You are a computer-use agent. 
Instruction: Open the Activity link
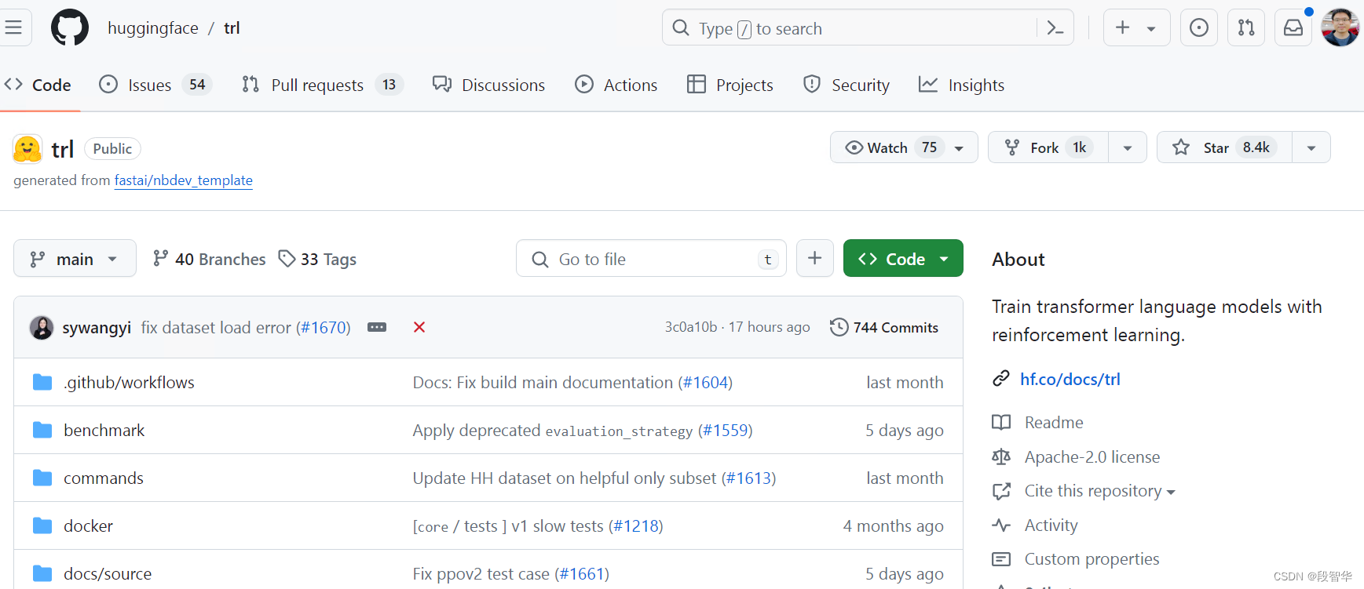click(1051, 525)
